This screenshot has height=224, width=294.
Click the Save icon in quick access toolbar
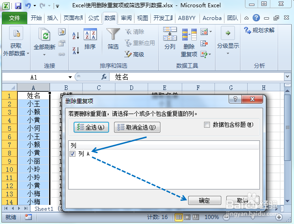coord(18,5)
